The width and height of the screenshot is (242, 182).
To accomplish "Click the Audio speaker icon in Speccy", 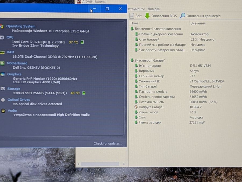I will point(3,111).
